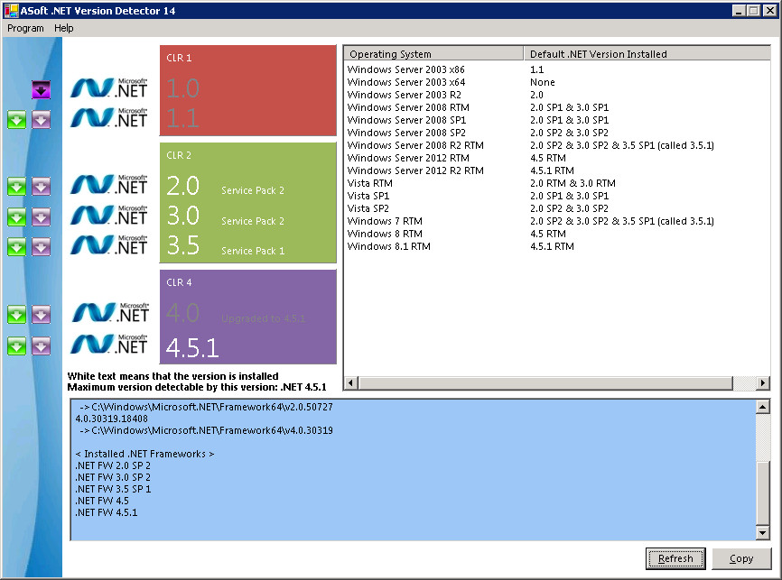Select the Microsoft .NET logo beside version 4.5.1
Image resolution: width=782 pixels, height=580 pixels.
[108, 345]
